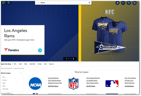The width and height of the screenshot is (141, 96).
Task: Go to Sports & Outdoors breadcrumb
Action: pyautogui.click(x=7, y=68)
